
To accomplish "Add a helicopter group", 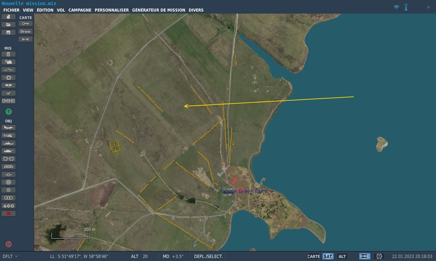I will 9,135.
